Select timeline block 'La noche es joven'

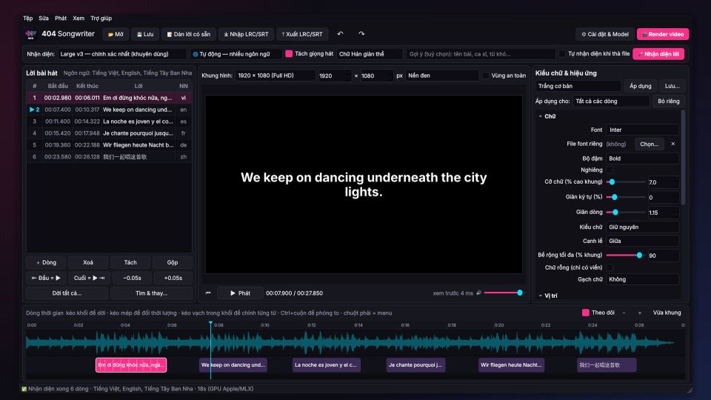[x=327, y=365]
